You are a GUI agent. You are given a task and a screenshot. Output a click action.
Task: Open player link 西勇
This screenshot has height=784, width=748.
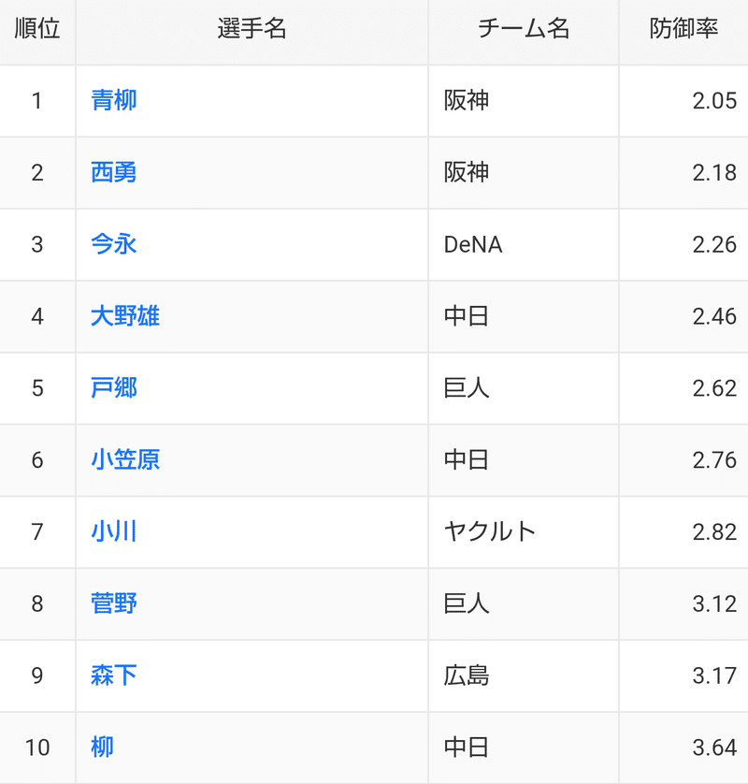[x=114, y=172]
